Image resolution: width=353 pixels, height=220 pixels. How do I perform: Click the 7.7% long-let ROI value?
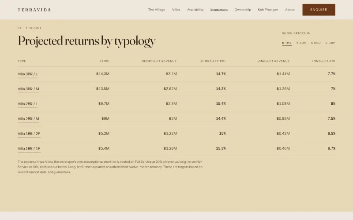click(332, 73)
